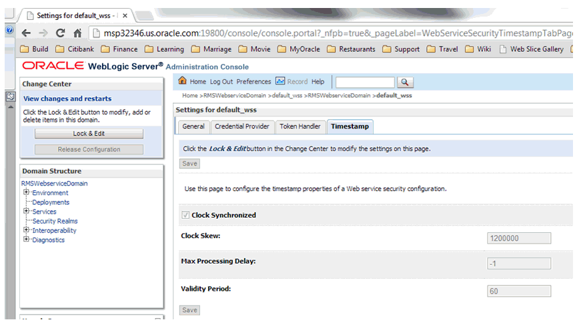This screenshot has height=324, width=581.
Task: Toggle the Clock Synchronized checkbox
Action: coord(185,215)
